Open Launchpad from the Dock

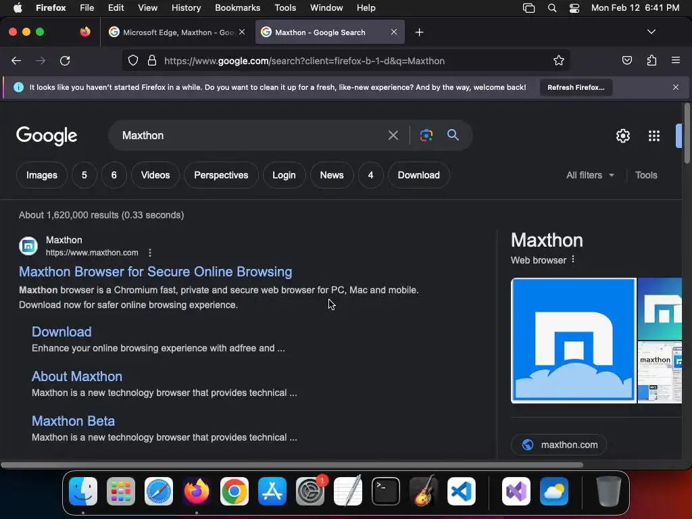[121, 491]
